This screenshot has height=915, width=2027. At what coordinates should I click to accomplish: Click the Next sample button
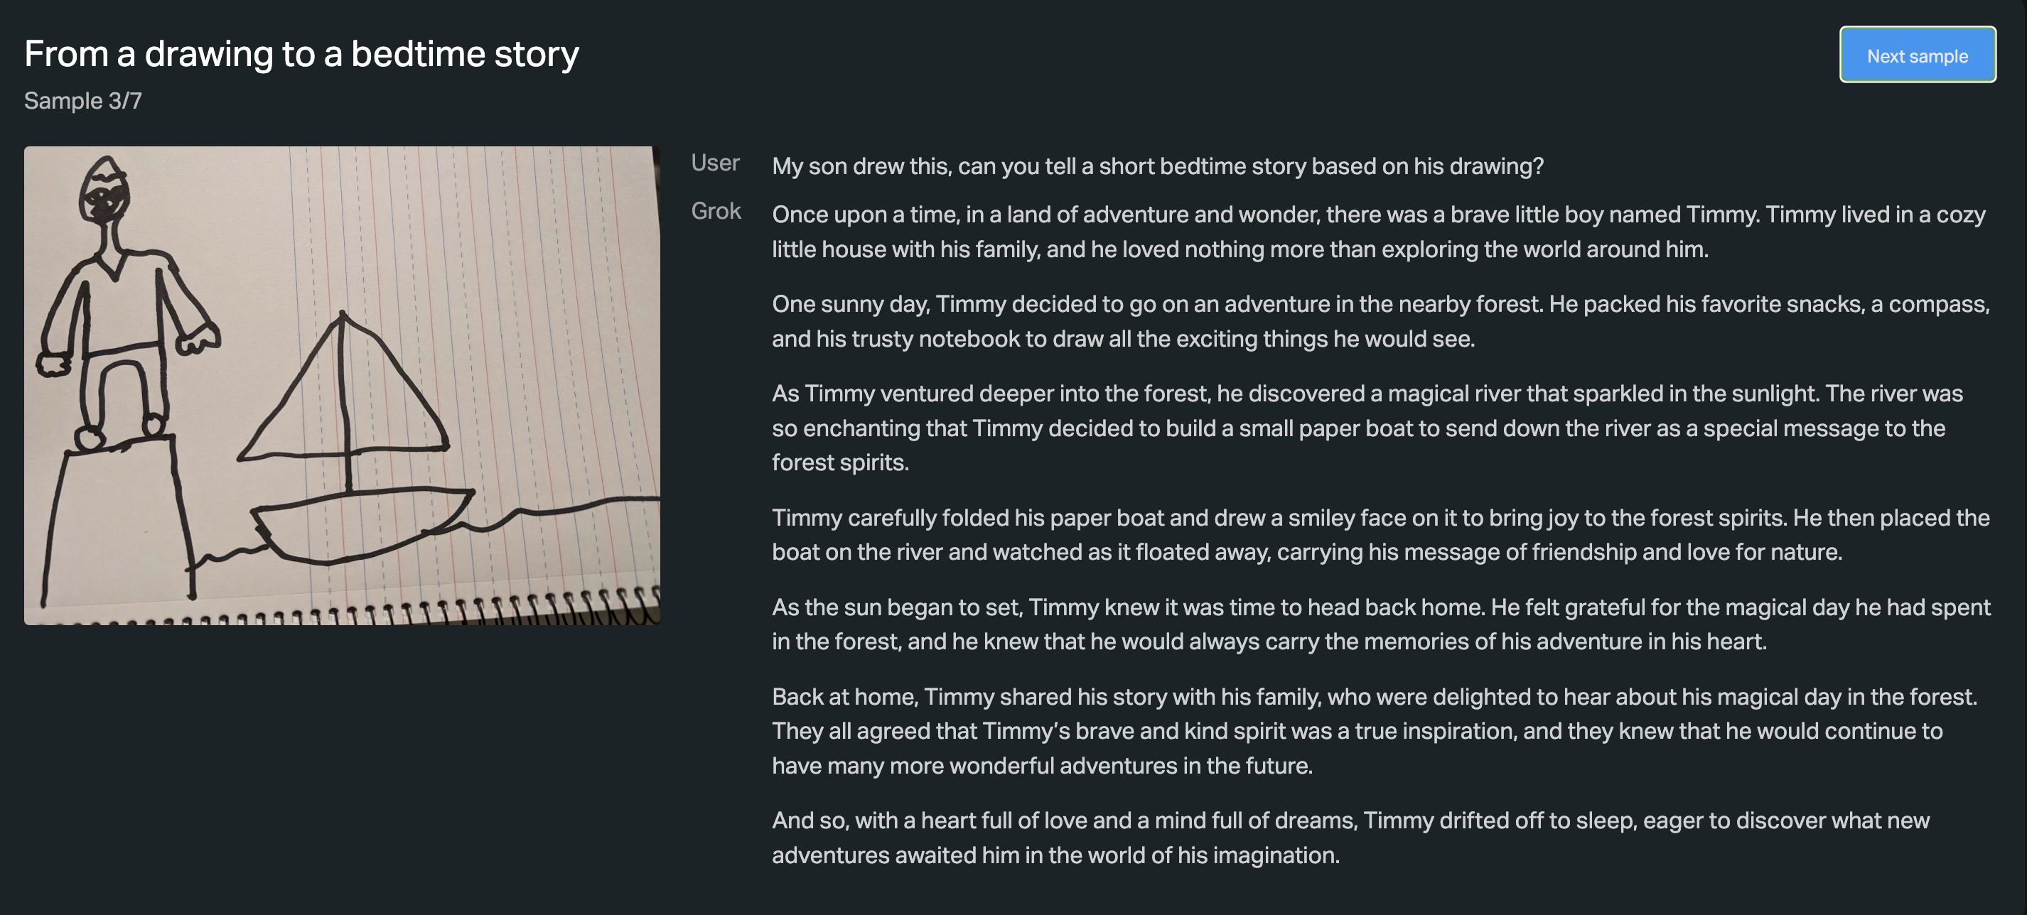[1916, 55]
